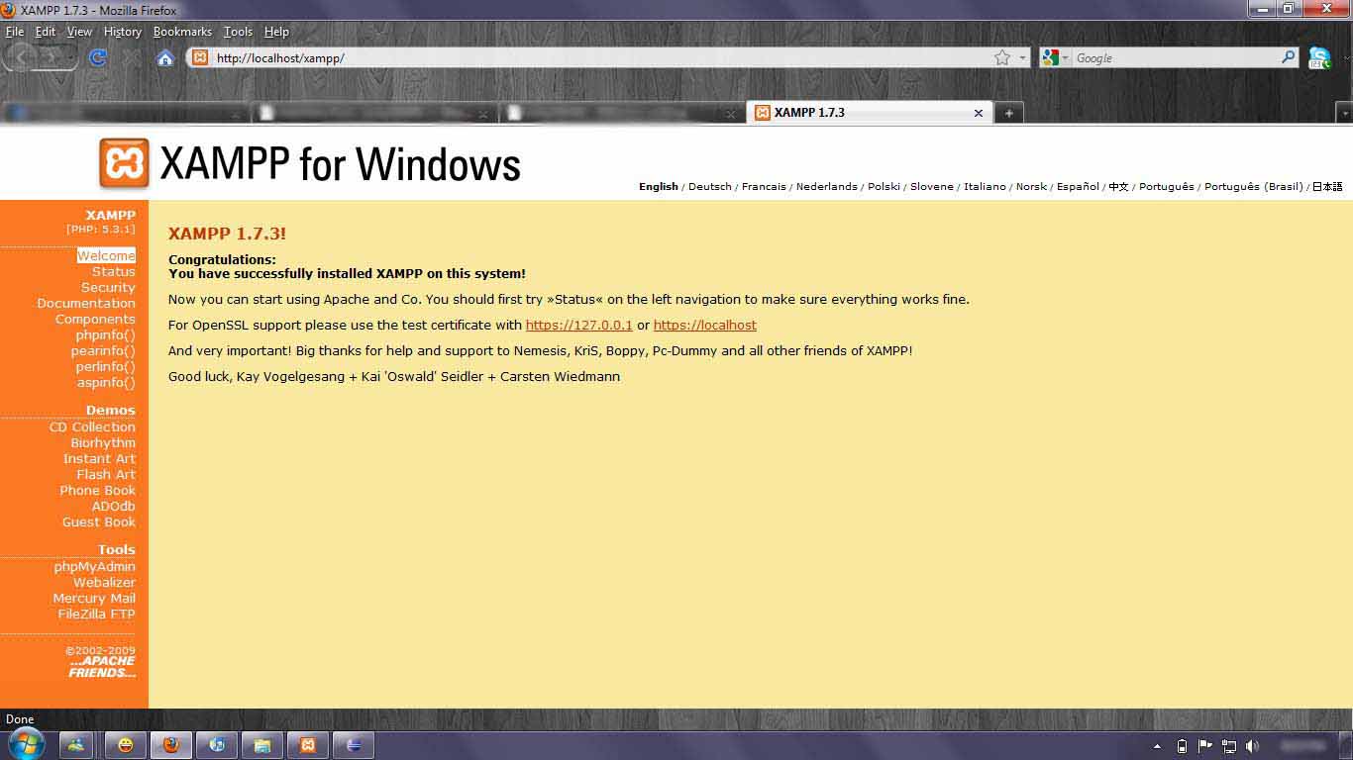Open the View menu
Screen dimensions: 1353x760
79,32
